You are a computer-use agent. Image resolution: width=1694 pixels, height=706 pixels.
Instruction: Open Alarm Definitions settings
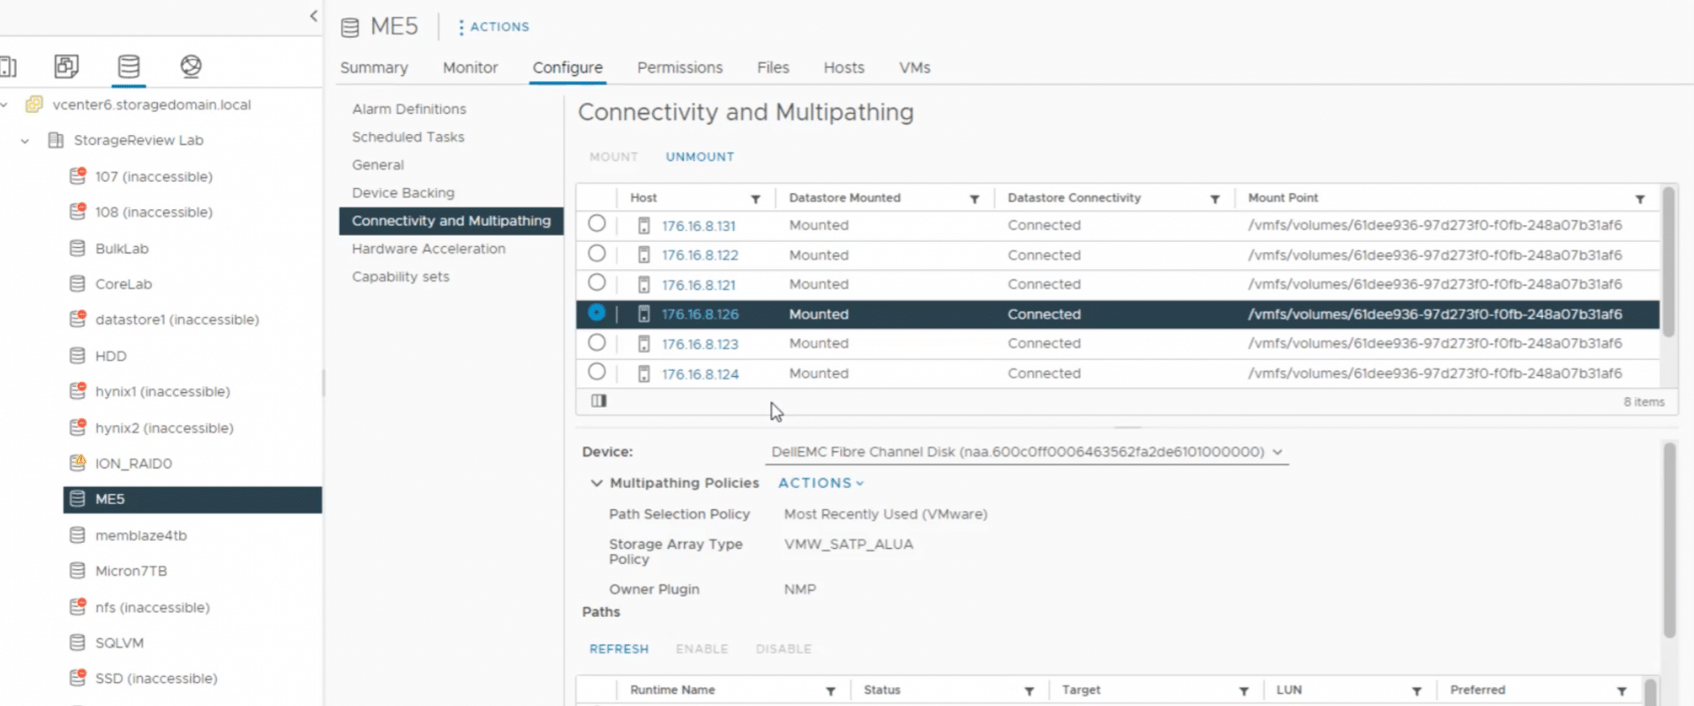(x=409, y=109)
